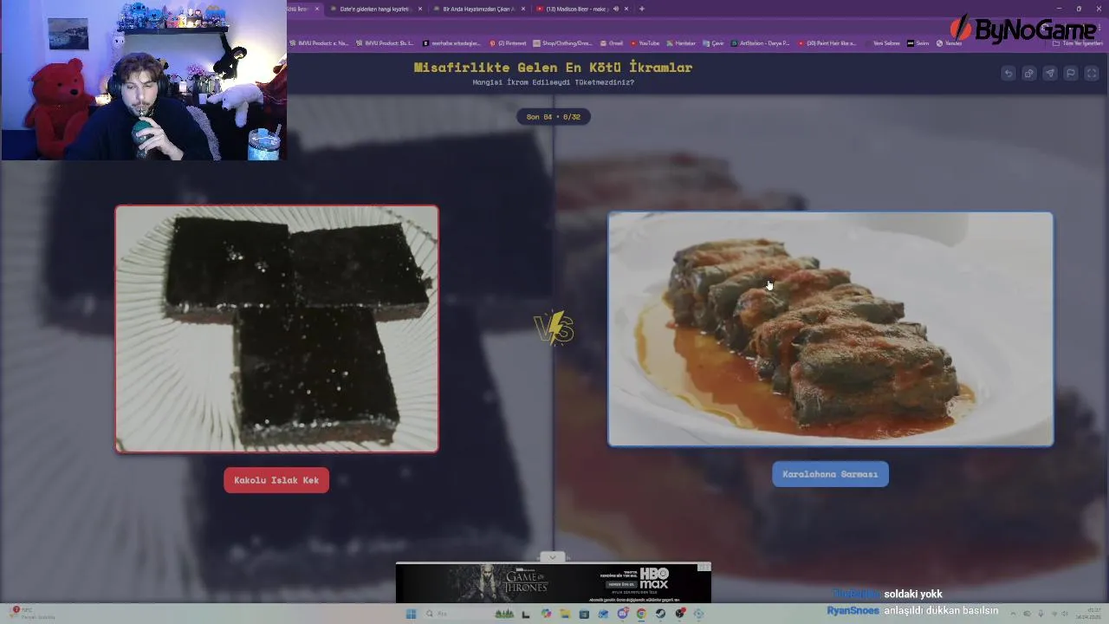Screen dimensions: 1109x624
Task: Click the Karalahana Sarması label button
Action: tap(830, 474)
